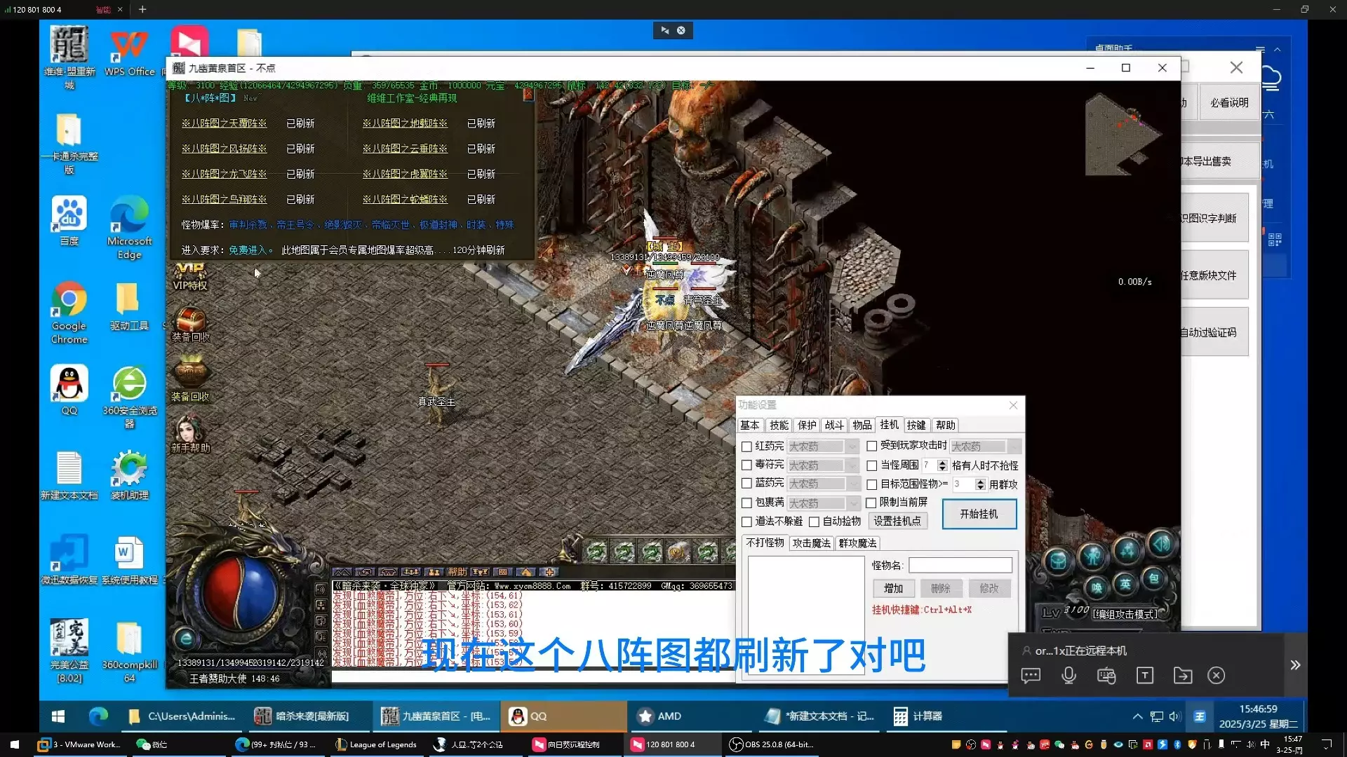Click the 设置挂机点 button
The image size is (1347, 757).
(x=897, y=521)
